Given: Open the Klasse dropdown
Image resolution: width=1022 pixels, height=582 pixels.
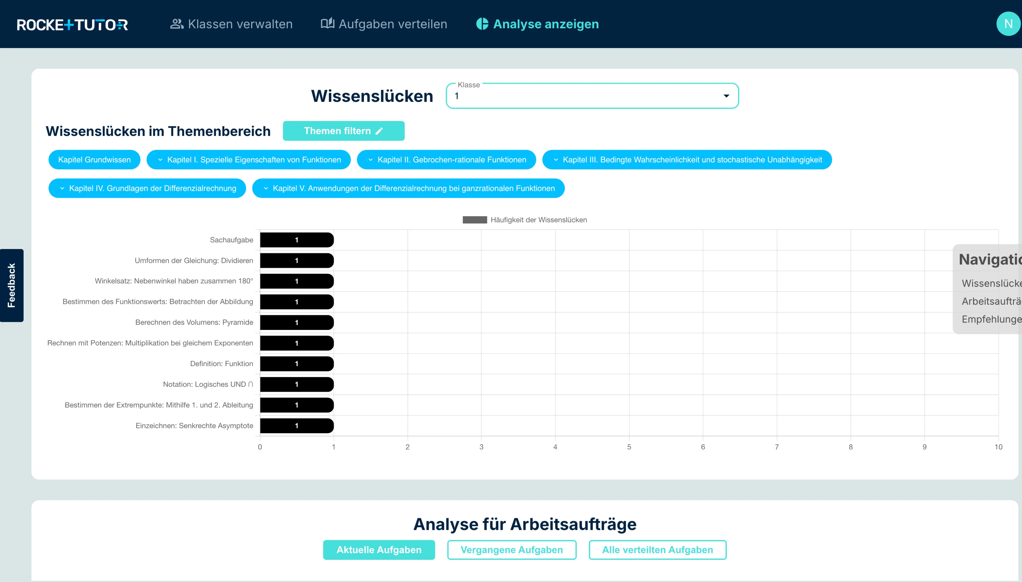Looking at the screenshot, I should pyautogui.click(x=592, y=96).
